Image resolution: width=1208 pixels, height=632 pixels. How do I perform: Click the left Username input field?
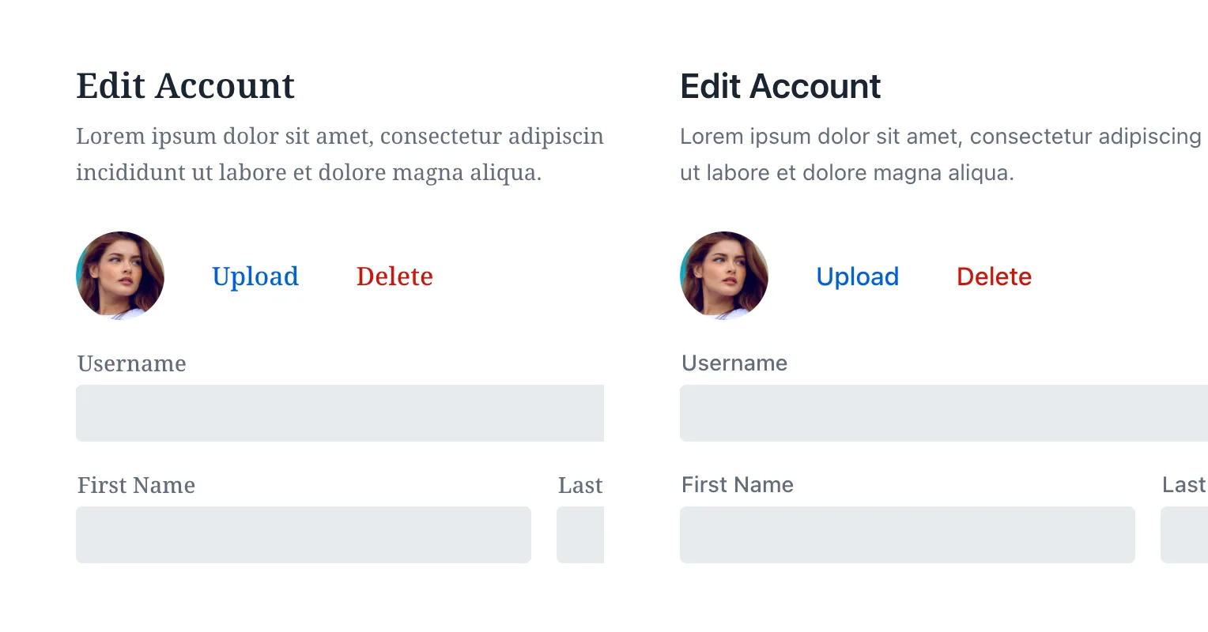click(340, 412)
